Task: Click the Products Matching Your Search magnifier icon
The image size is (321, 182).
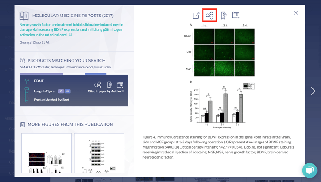Action: pos(23,60)
